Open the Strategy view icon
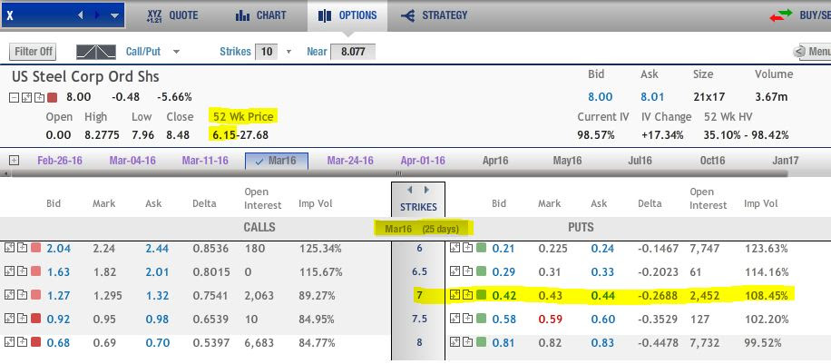This screenshot has height=364, width=831. click(407, 15)
